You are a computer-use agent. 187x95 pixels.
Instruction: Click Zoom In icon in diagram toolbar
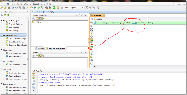(91, 23)
